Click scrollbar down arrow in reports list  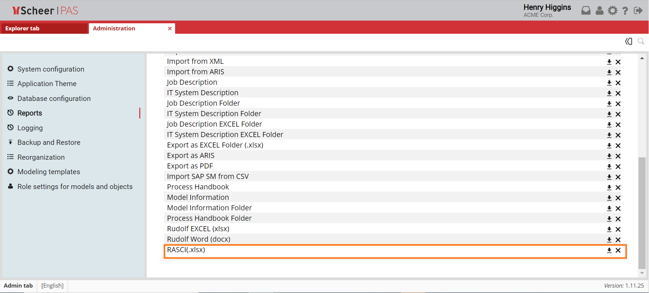pos(642,273)
